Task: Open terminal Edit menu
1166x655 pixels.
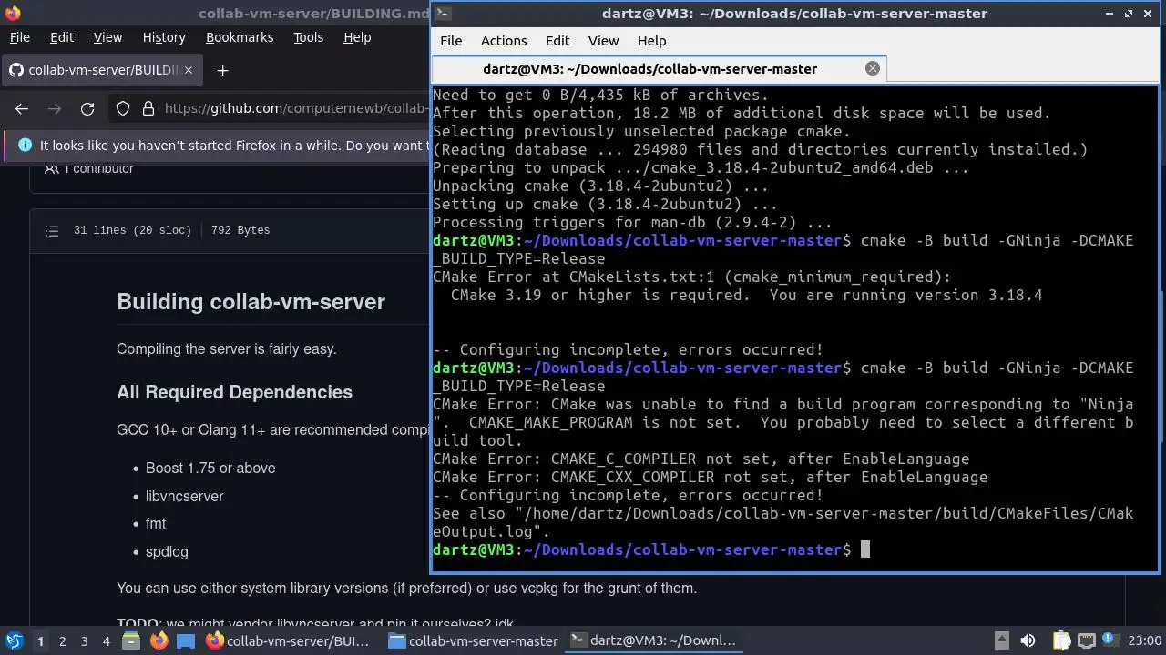Action: tap(557, 41)
